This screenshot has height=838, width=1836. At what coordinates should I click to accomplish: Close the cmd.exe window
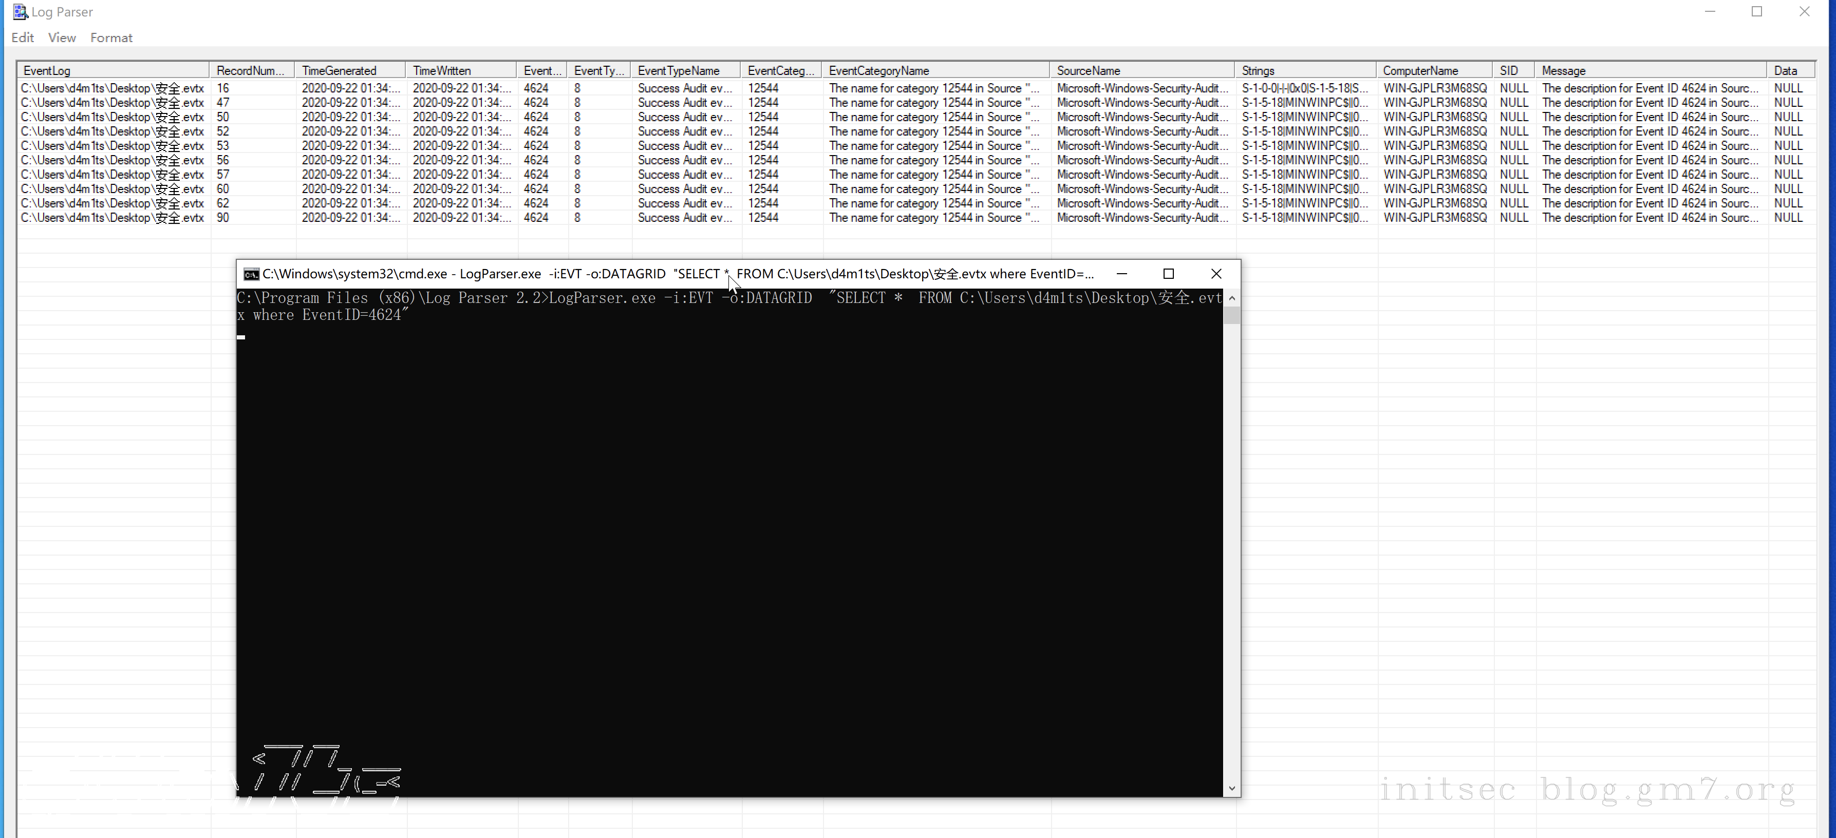coord(1216,274)
